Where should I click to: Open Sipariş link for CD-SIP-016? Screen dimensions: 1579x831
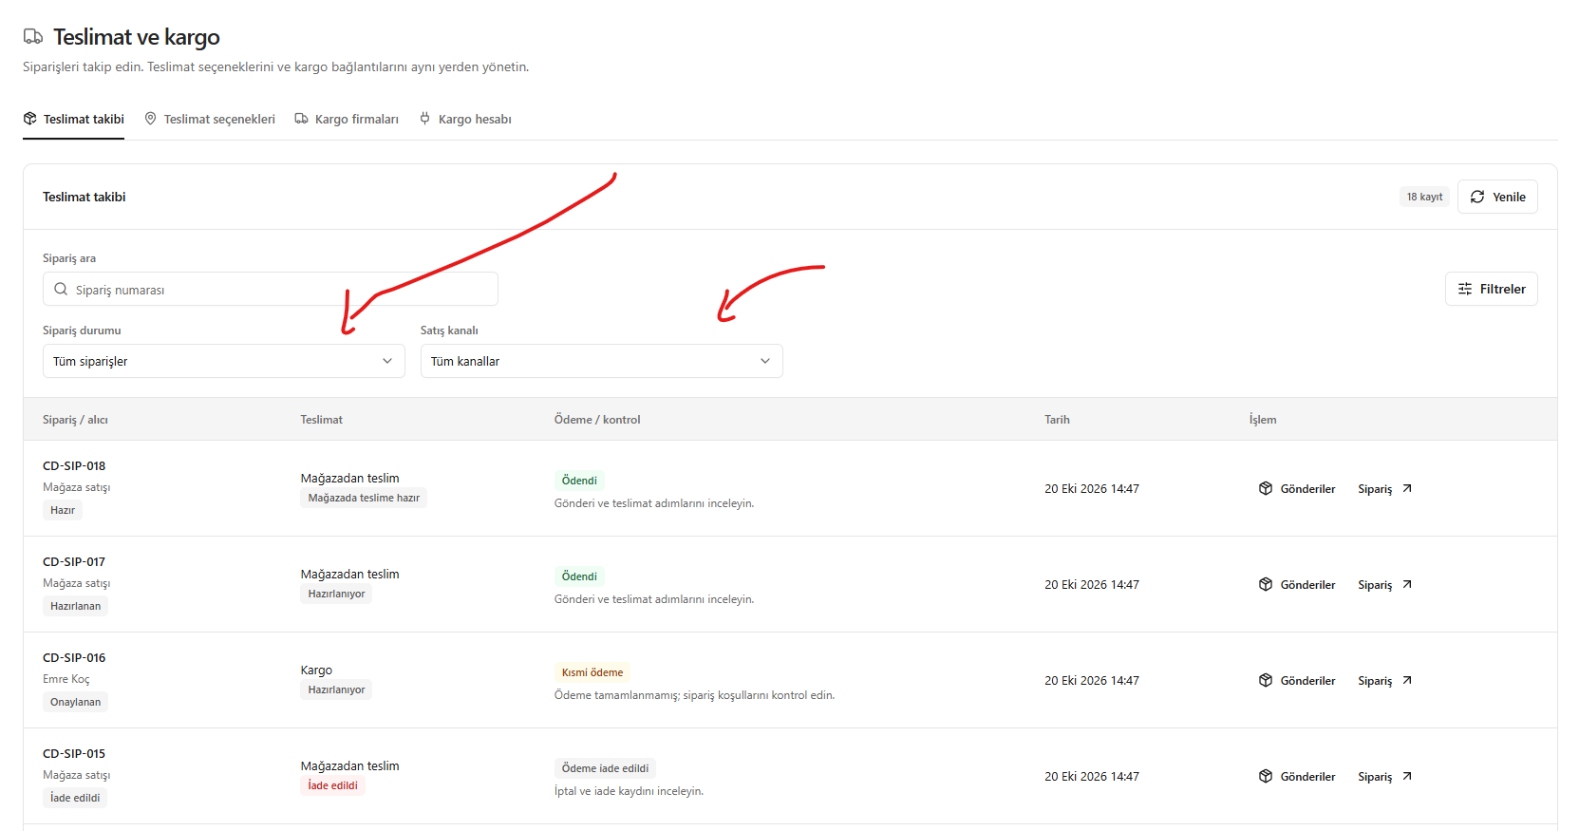pyautogui.click(x=1385, y=680)
